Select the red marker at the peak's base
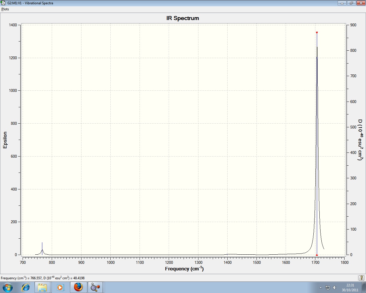 pos(317,255)
